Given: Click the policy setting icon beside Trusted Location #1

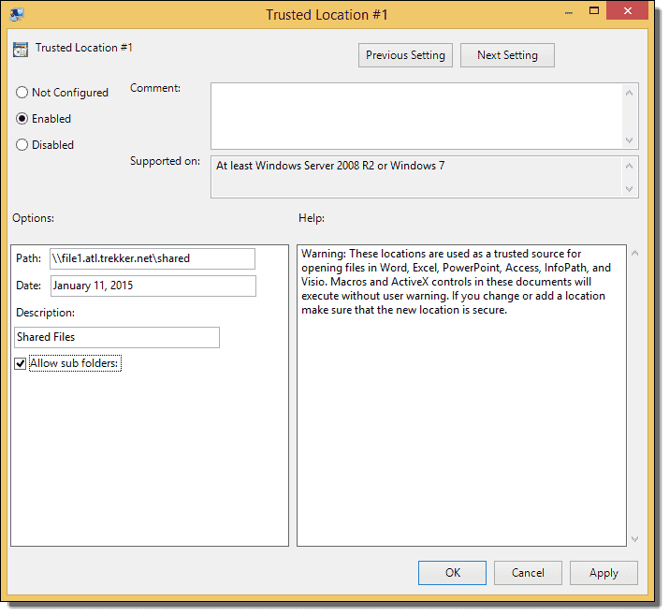Looking at the screenshot, I should 21,50.
